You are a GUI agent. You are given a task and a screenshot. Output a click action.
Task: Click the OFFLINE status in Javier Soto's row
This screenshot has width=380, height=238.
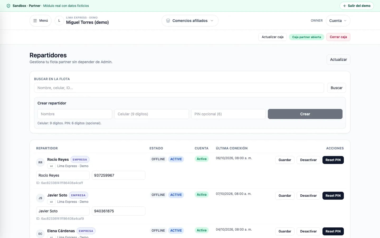pyautogui.click(x=158, y=195)
